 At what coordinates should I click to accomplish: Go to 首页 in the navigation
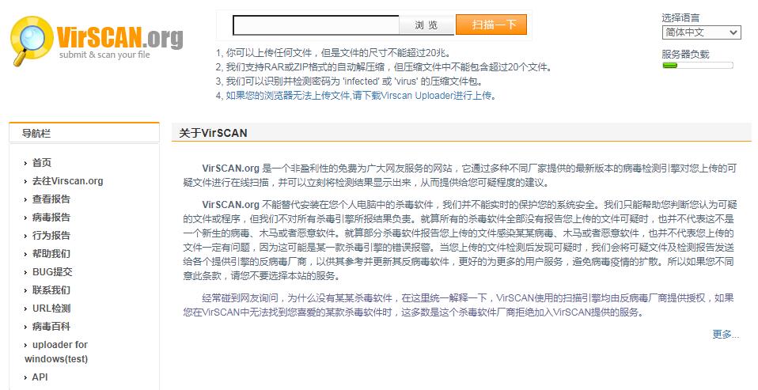coord(42,163)
